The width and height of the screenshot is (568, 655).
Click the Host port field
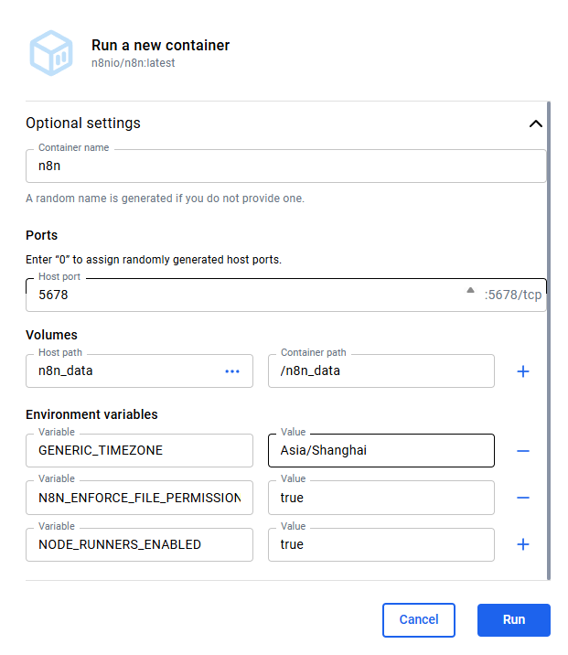click(x=247, y=295)
